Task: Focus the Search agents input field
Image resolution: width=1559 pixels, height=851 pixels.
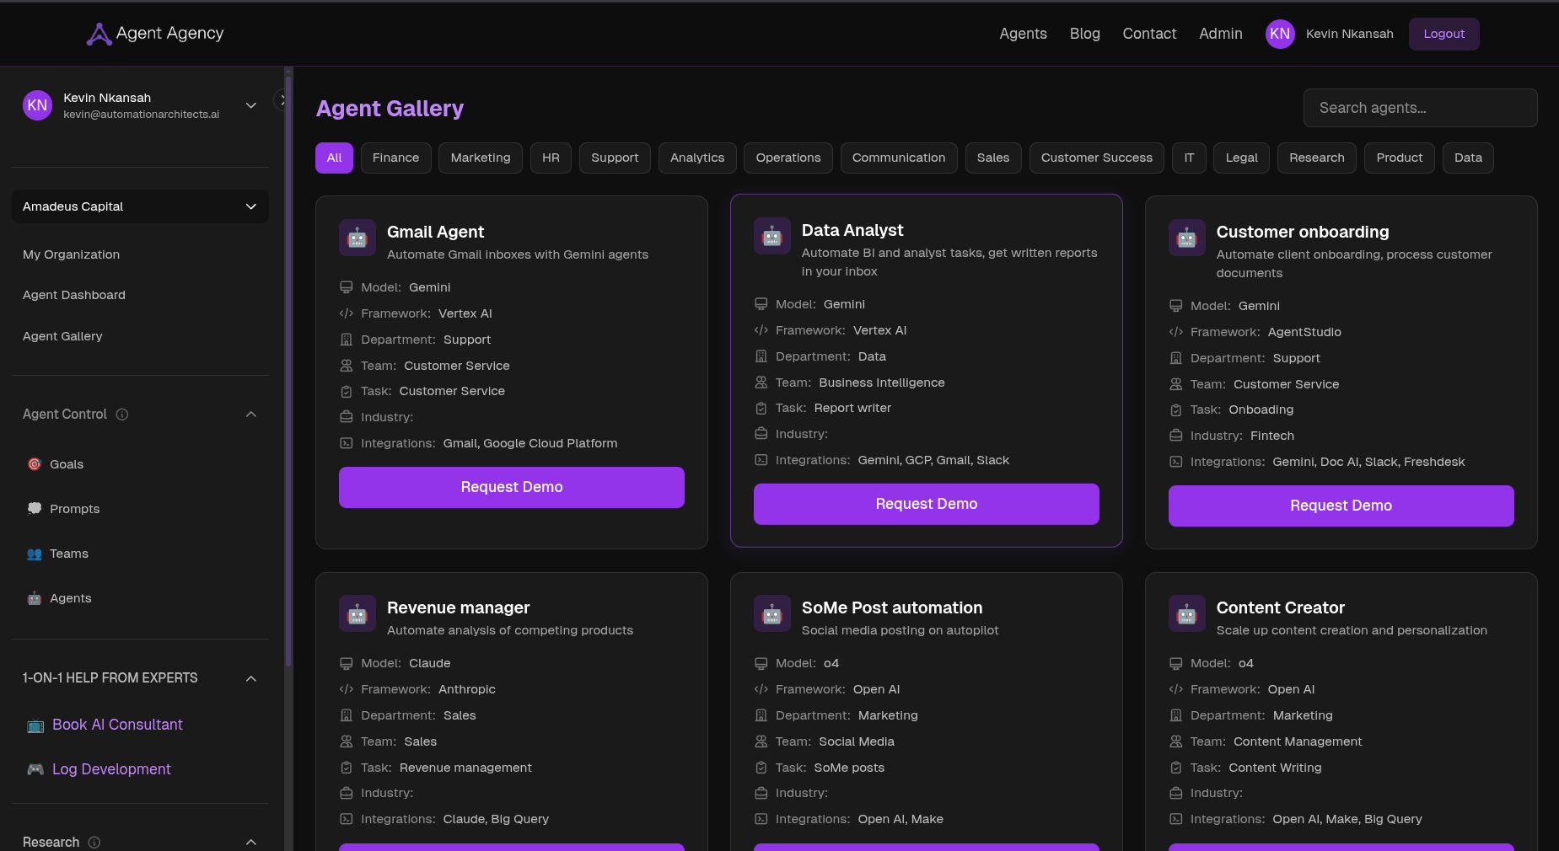Action: pos(1420,108)
